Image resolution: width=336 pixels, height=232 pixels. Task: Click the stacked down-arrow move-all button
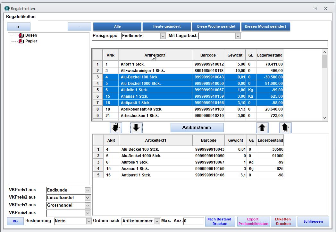tap(116, 128)
